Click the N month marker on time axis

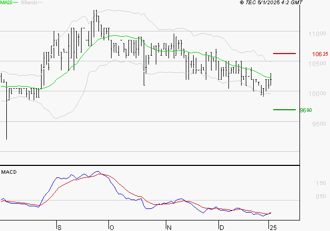coord(169,227)
